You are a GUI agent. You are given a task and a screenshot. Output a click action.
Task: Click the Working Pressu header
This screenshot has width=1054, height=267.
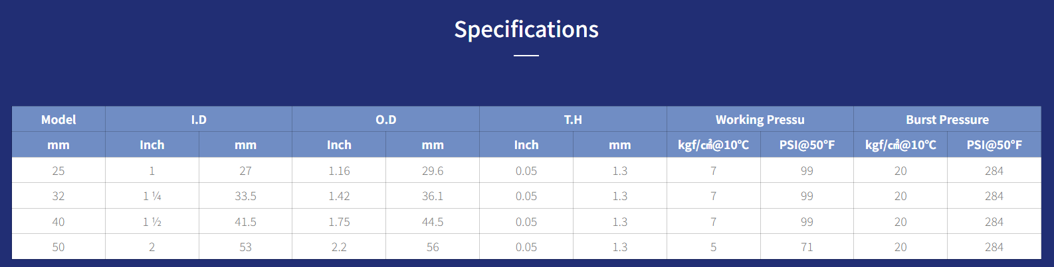click(760, 119)
